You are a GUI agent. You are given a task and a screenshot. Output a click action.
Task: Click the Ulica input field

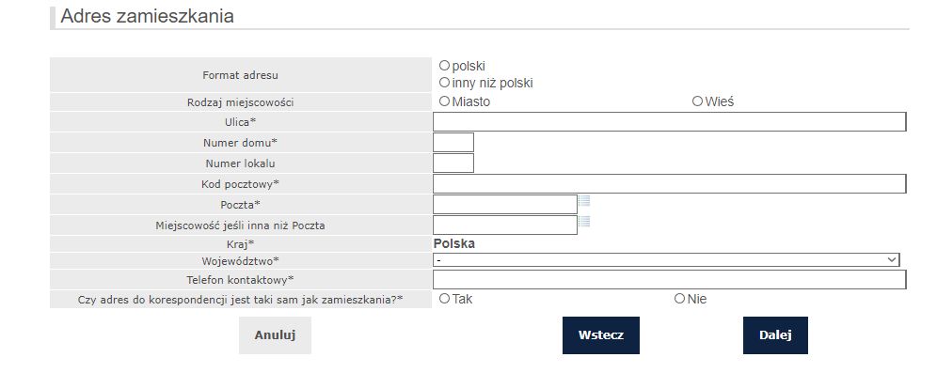[x=669, y=122]
